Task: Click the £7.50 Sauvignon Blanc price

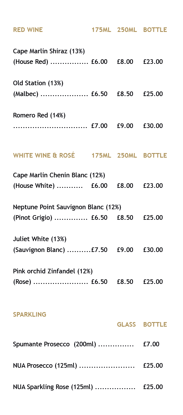Action: (99, 250)
